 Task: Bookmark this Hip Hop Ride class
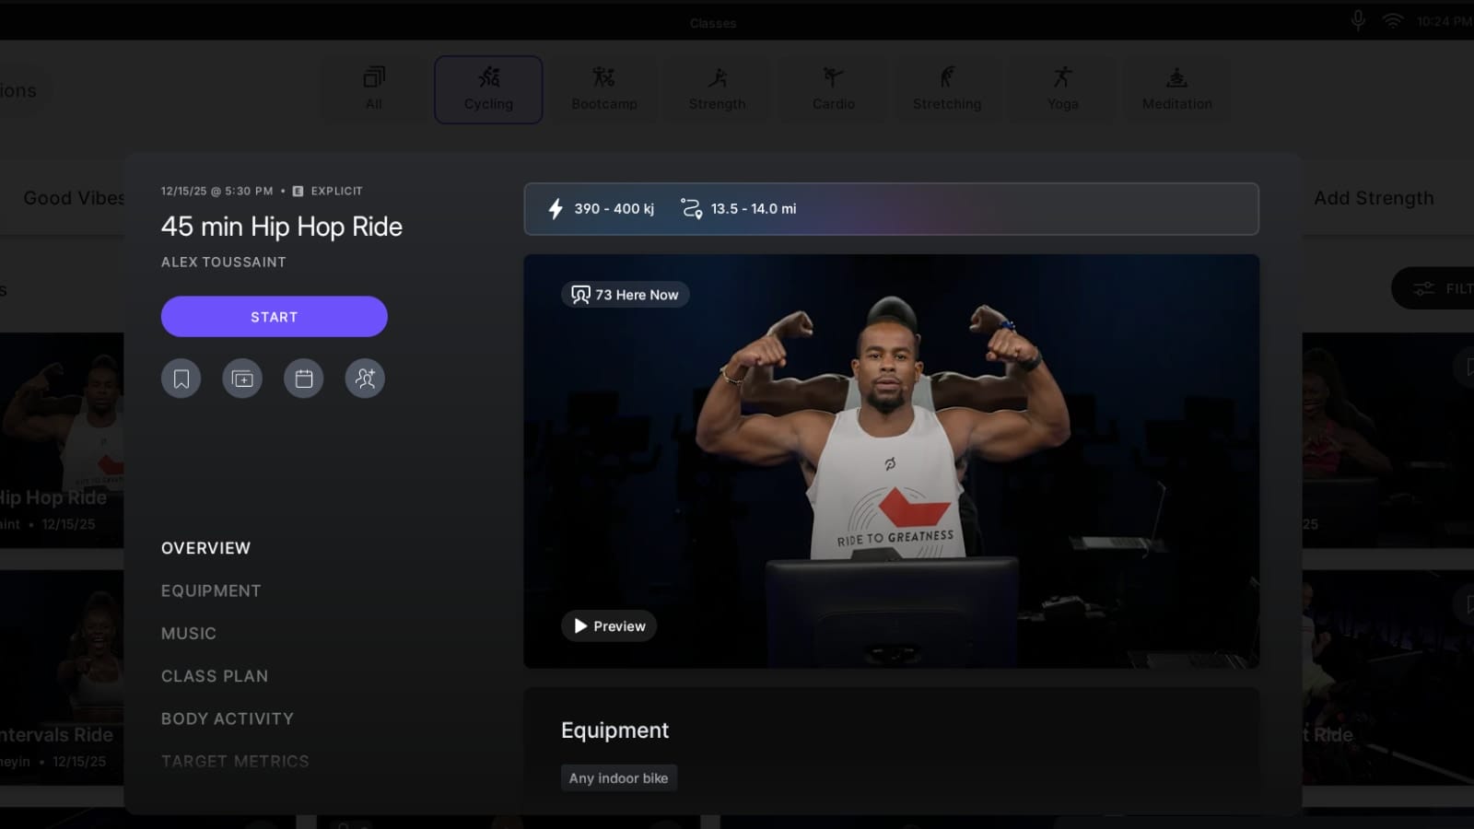tap(181, 379)
